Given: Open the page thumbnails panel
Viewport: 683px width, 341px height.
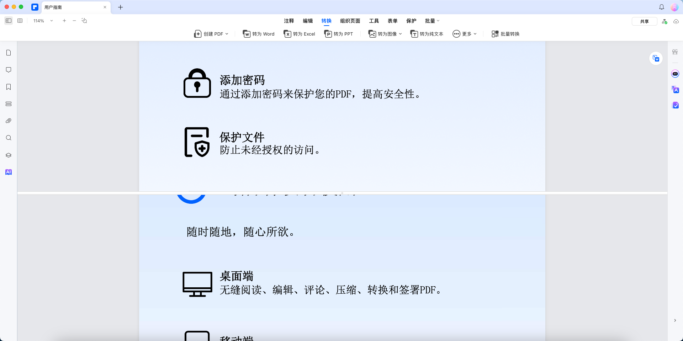Looking at the screenshot, I should (x=9, y=52).
